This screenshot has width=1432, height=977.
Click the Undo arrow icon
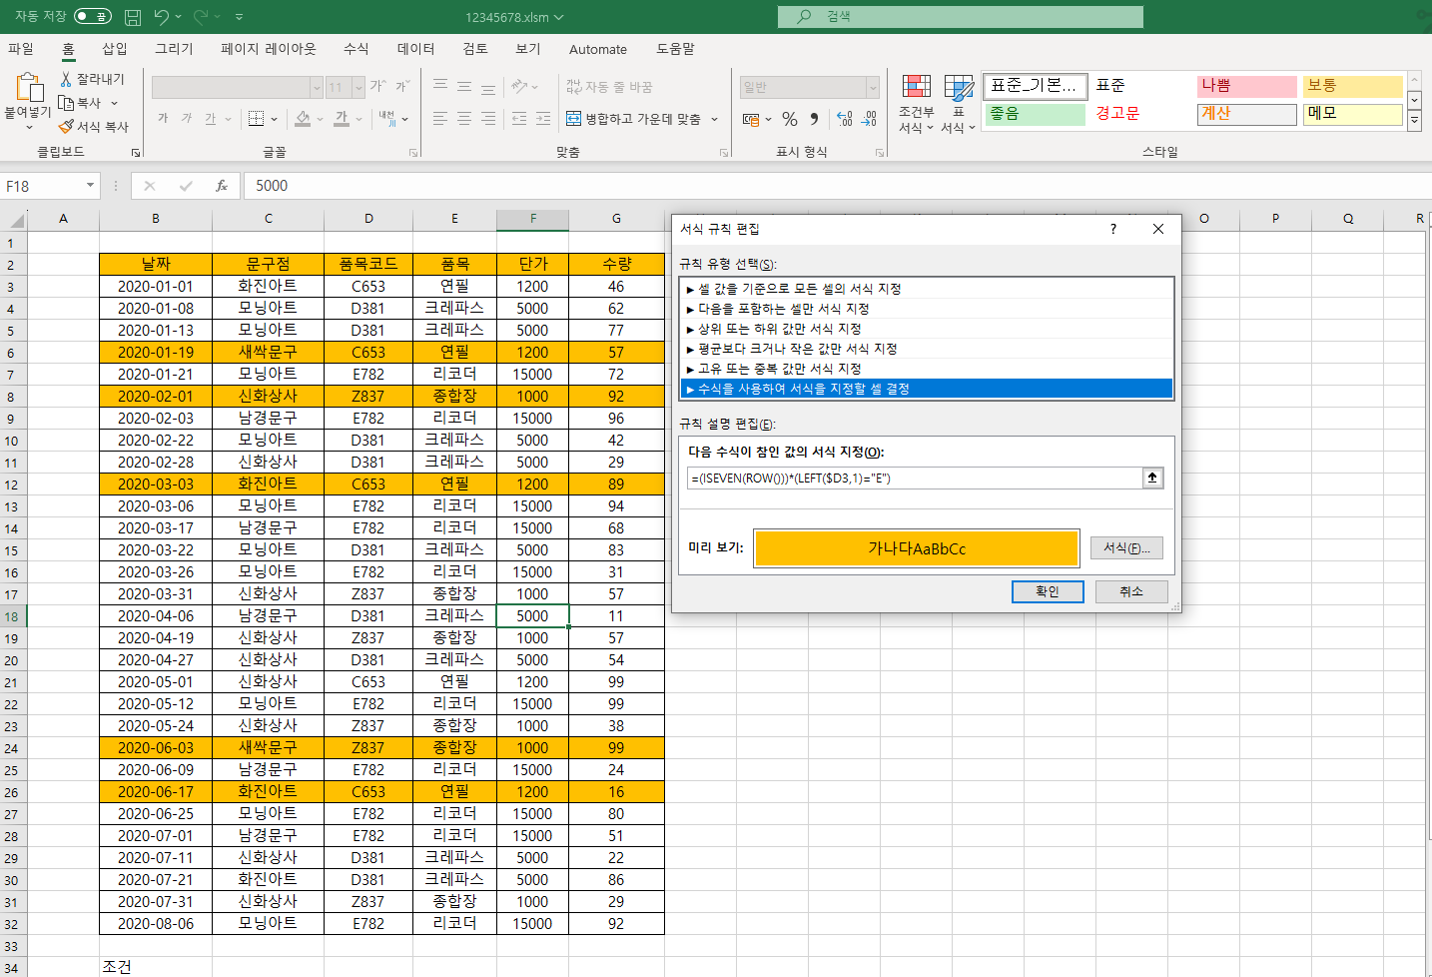162,17
